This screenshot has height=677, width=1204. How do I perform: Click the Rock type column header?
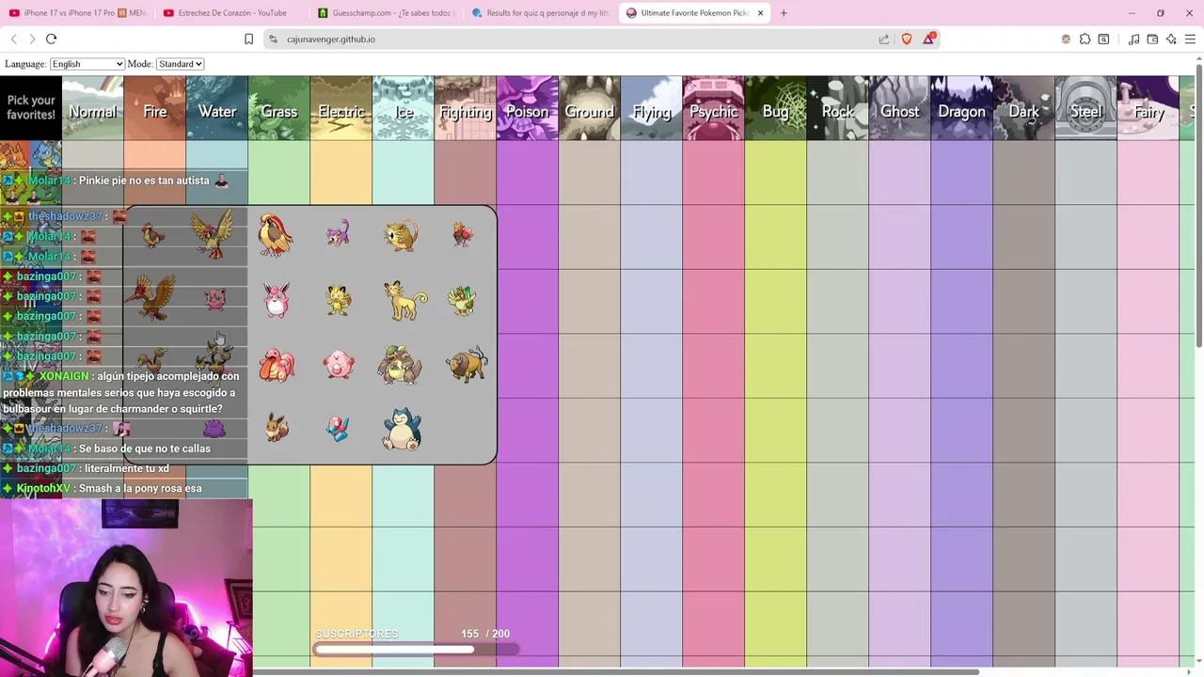837,108
